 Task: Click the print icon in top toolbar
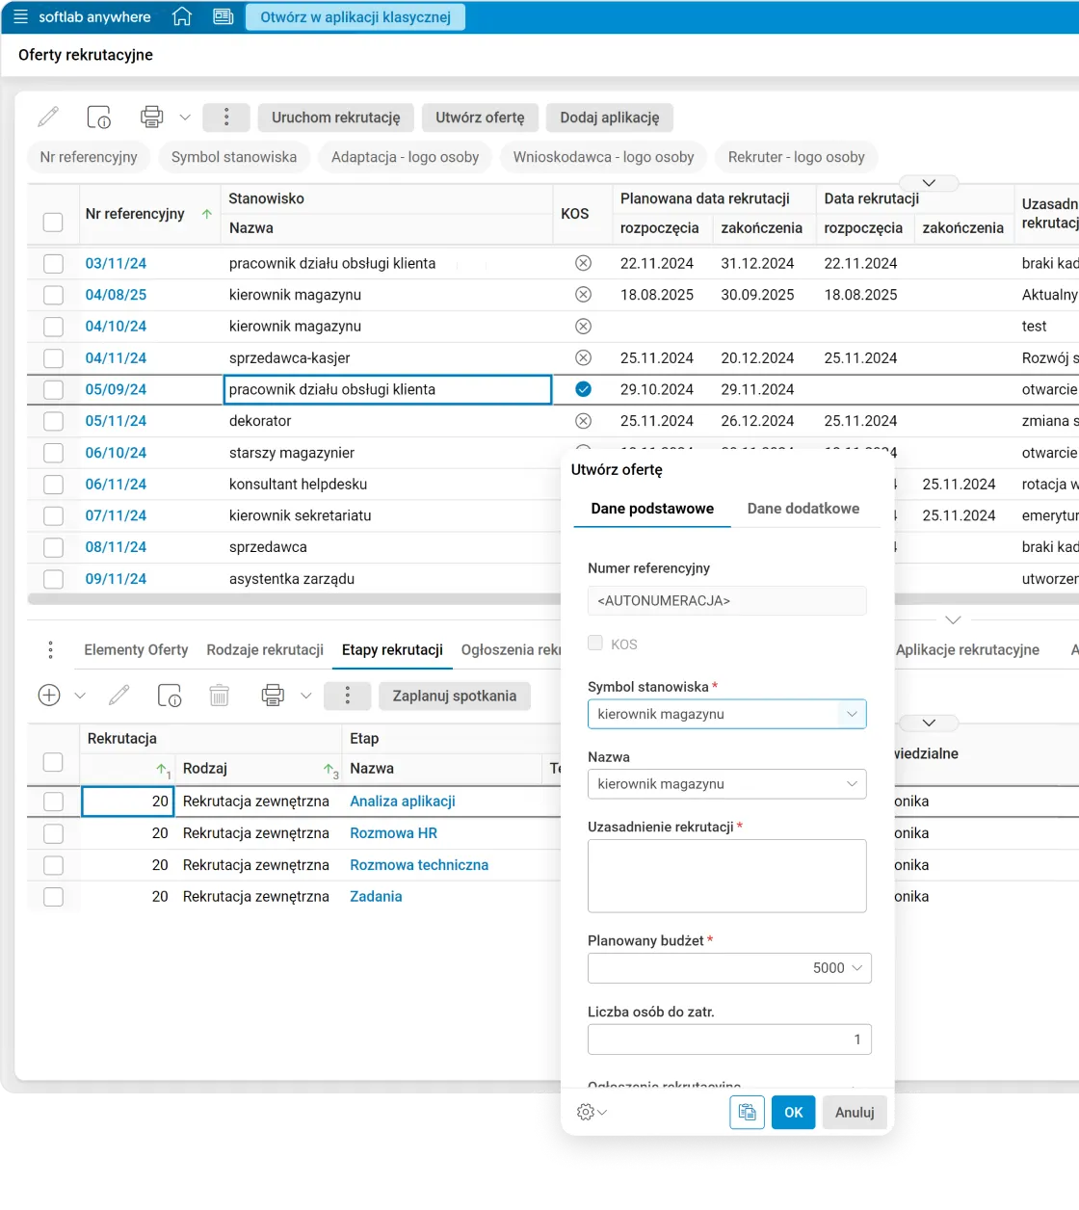pyautogui.click(x=152, y=118)
